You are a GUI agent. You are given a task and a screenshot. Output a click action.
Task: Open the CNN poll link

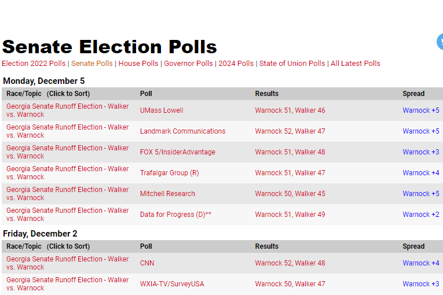click(147, 263)
